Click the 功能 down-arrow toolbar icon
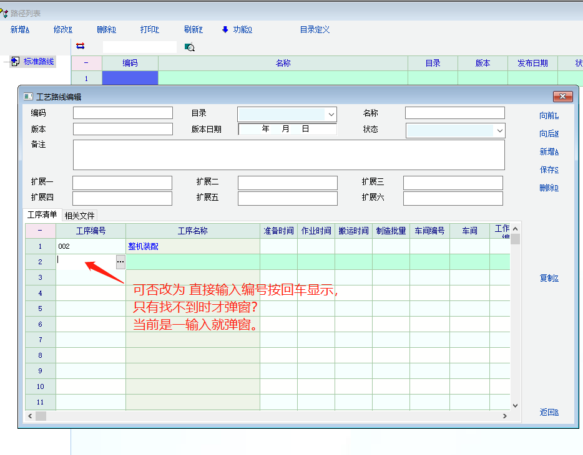Screen dimensions: 583x455 pyautogui.click(x=225, y=29)
